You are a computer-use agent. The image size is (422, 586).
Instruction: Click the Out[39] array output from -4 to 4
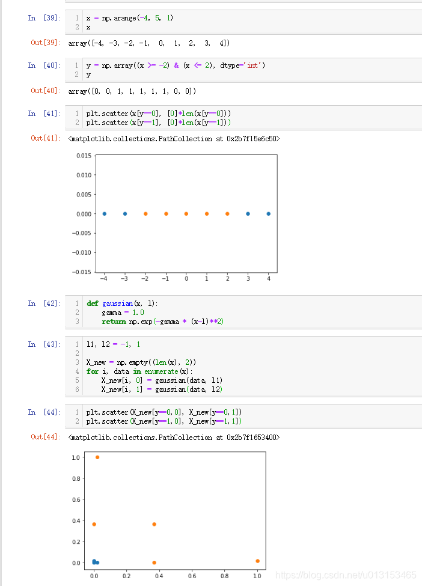tap(148, 43)
